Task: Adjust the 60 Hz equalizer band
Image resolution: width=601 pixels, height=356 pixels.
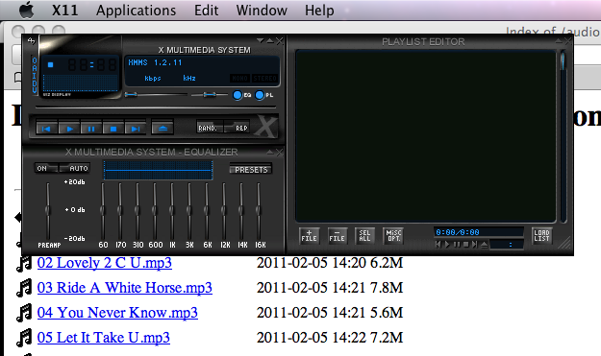Action: [103, 210]
